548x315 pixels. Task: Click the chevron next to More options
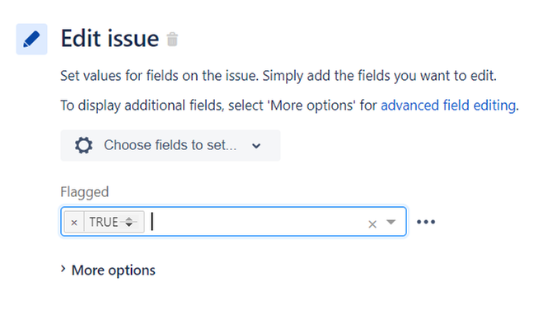pos(63,269)
